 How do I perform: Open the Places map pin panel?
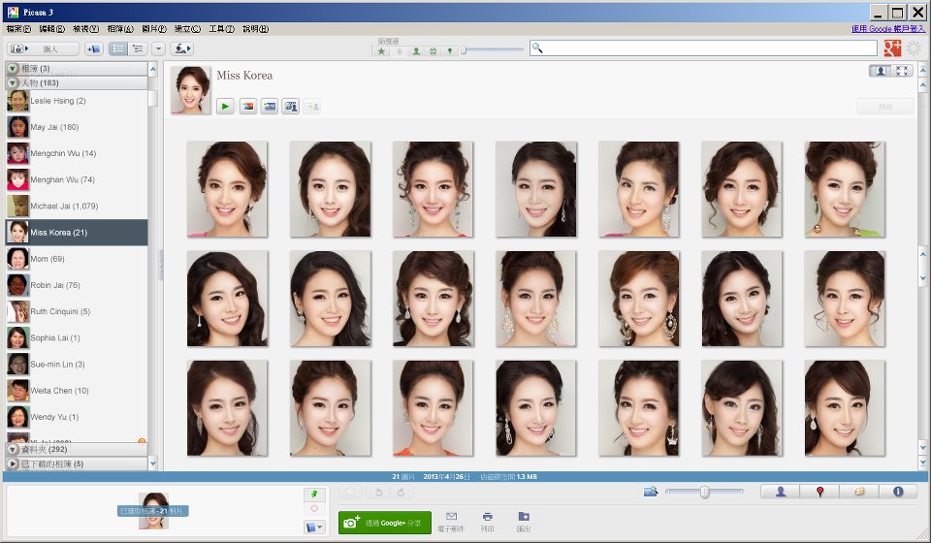[x=819, y=492]
